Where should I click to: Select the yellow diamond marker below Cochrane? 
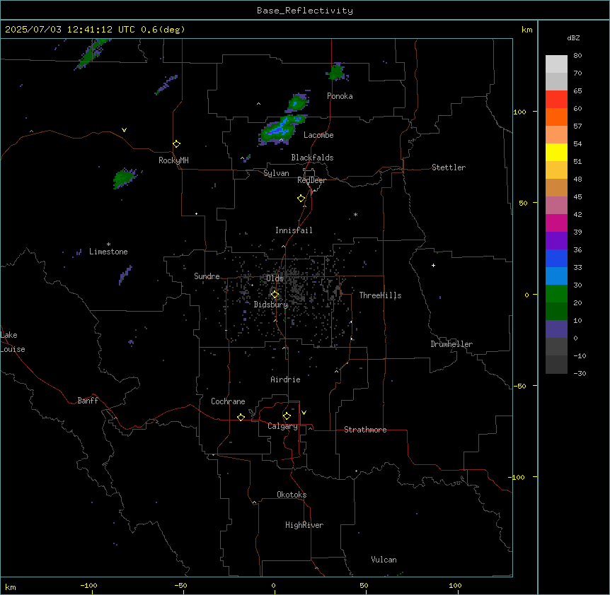click(x=241, y=417)
